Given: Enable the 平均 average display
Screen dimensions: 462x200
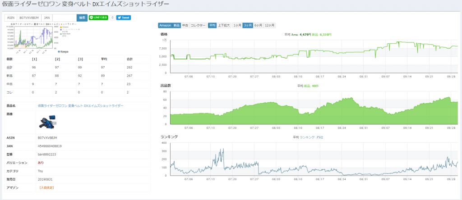Looking at the screenshot, I should (212, 26).
